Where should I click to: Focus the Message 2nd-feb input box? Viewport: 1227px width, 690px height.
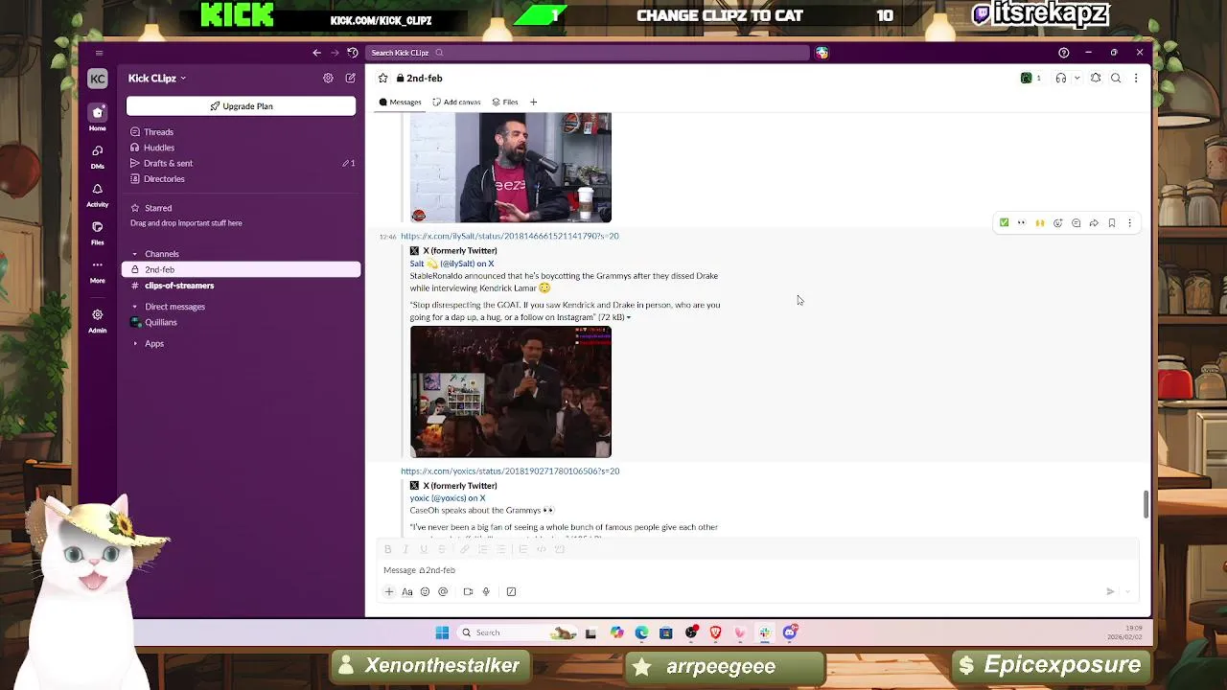(757, 570)
